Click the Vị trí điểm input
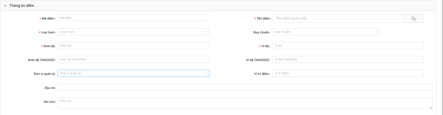Image resolution: width=443 pixels, height=115 pixels. click(348, 73)
